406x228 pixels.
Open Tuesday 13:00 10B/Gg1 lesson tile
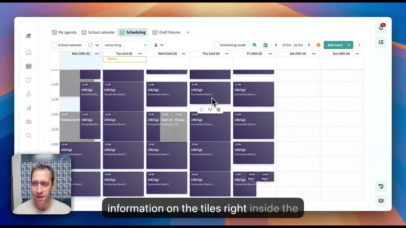pos(123,155)
